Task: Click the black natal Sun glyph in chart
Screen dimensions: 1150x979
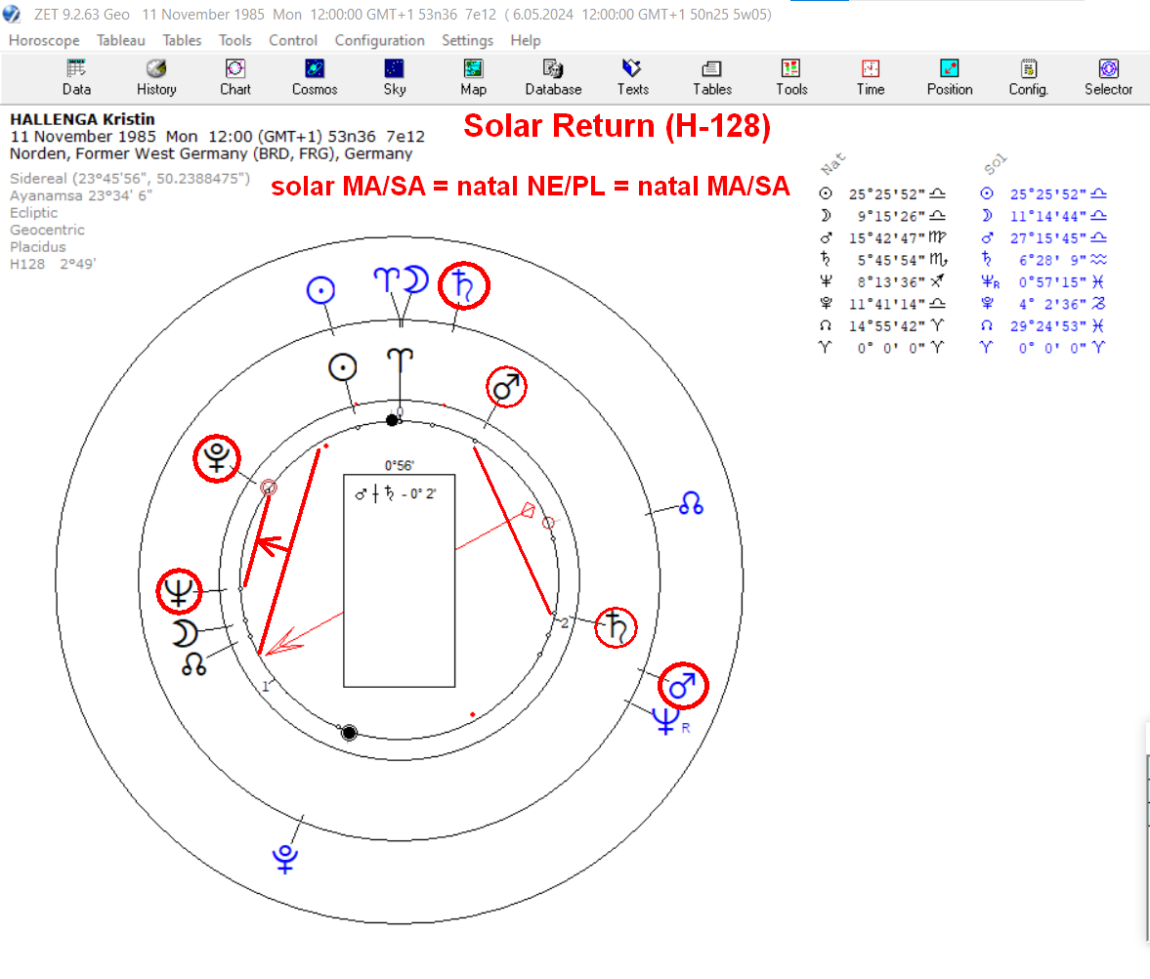Action: [x=343, y=367]
